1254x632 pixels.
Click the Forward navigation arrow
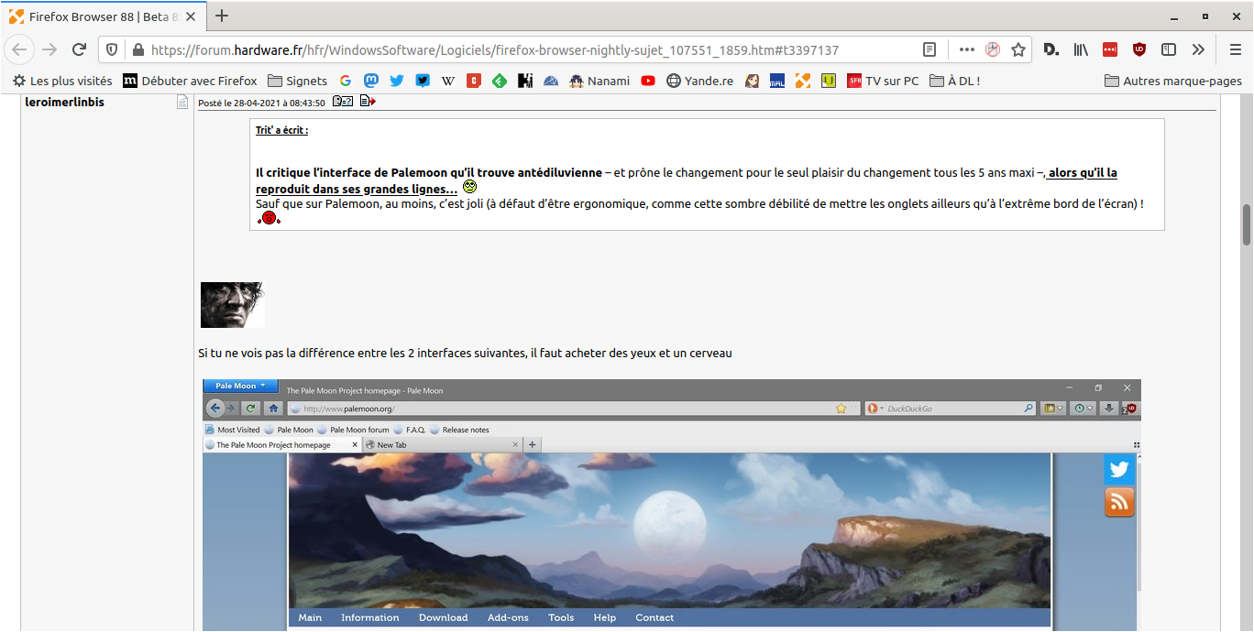click(x=49, y=49)
